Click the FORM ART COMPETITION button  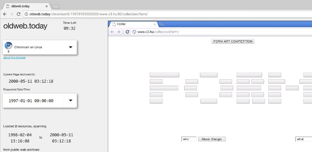pyautogui.click(x=233, y=41)
